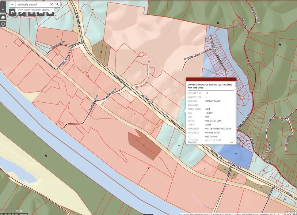Clear the search text
297x215 pixels.
[x=52, y=4]
